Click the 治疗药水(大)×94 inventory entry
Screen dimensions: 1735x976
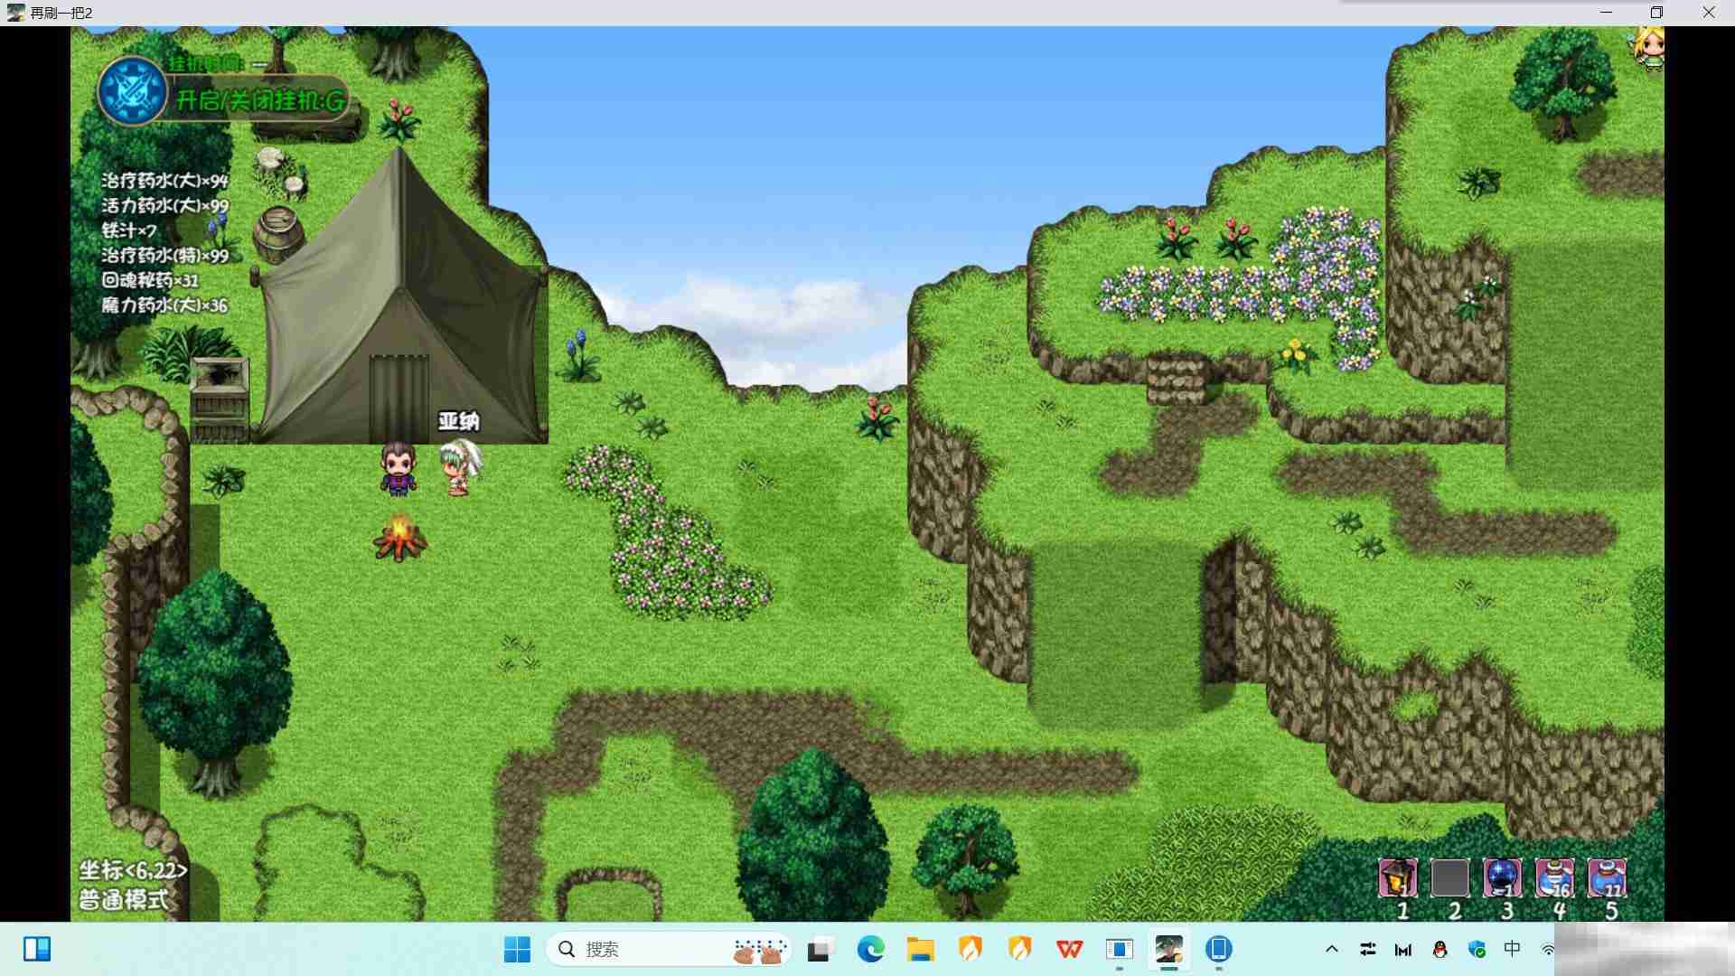pos(164,181)
